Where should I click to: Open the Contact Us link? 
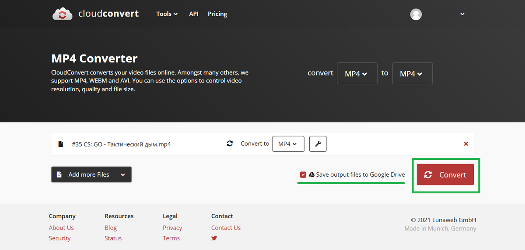pyautogui.click(x=226, y=228)
